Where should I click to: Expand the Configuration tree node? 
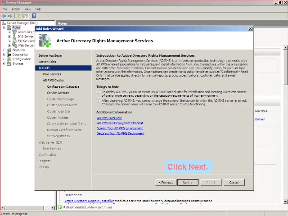(4, 59)
